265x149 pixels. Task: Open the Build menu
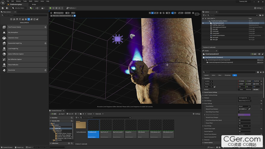coord(30,1)
